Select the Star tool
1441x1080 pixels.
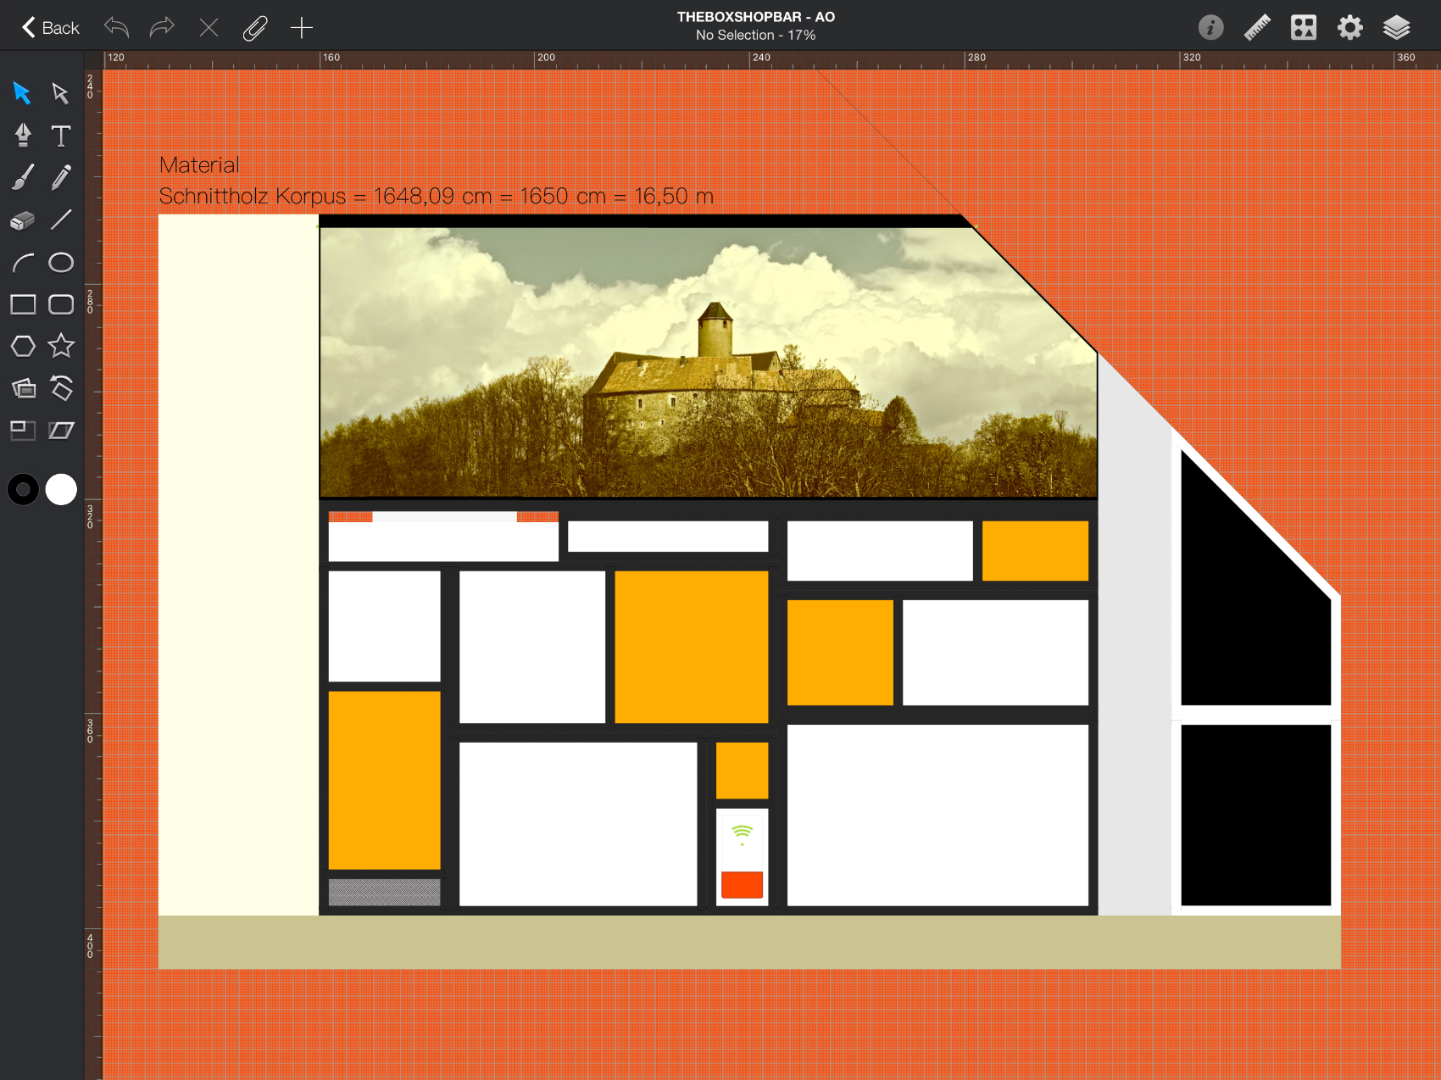coord(61,346)
